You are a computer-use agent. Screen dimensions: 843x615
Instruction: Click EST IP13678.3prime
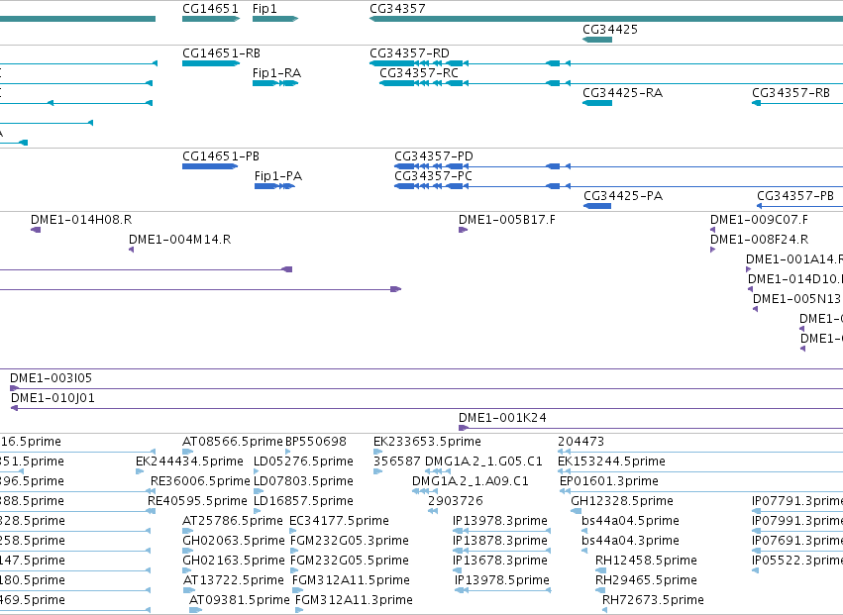[x=500, y=562]
